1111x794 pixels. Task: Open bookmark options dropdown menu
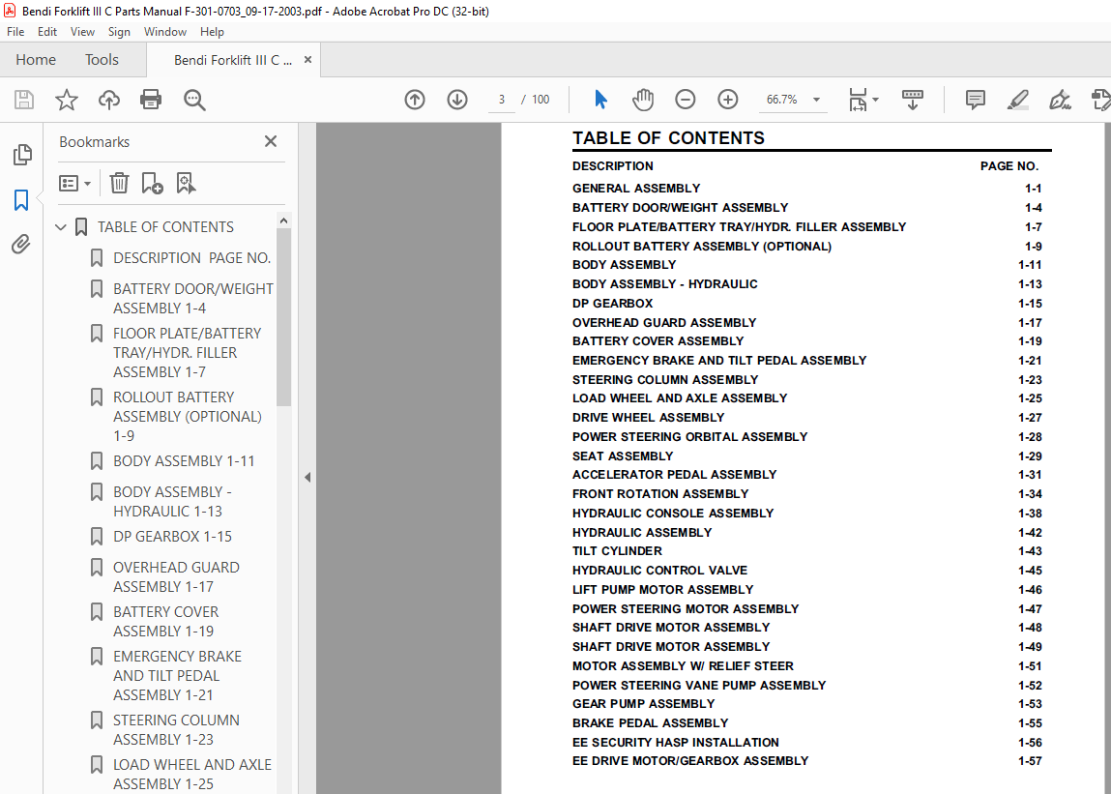tap(74, 184)
